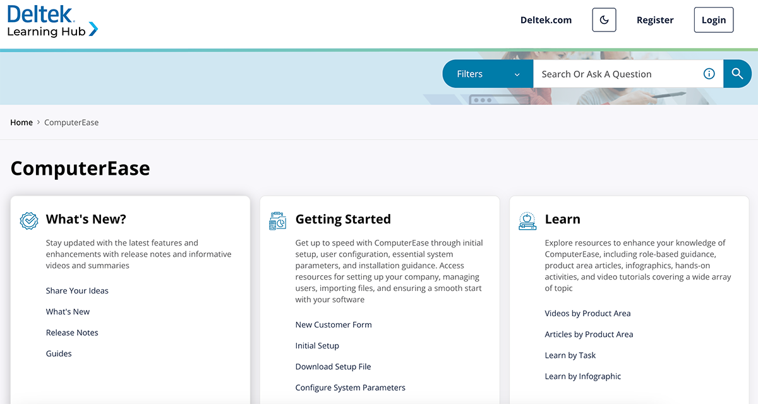Click the Learn books icon
Viewport: 758px width, 404px height.
point(527,220)
